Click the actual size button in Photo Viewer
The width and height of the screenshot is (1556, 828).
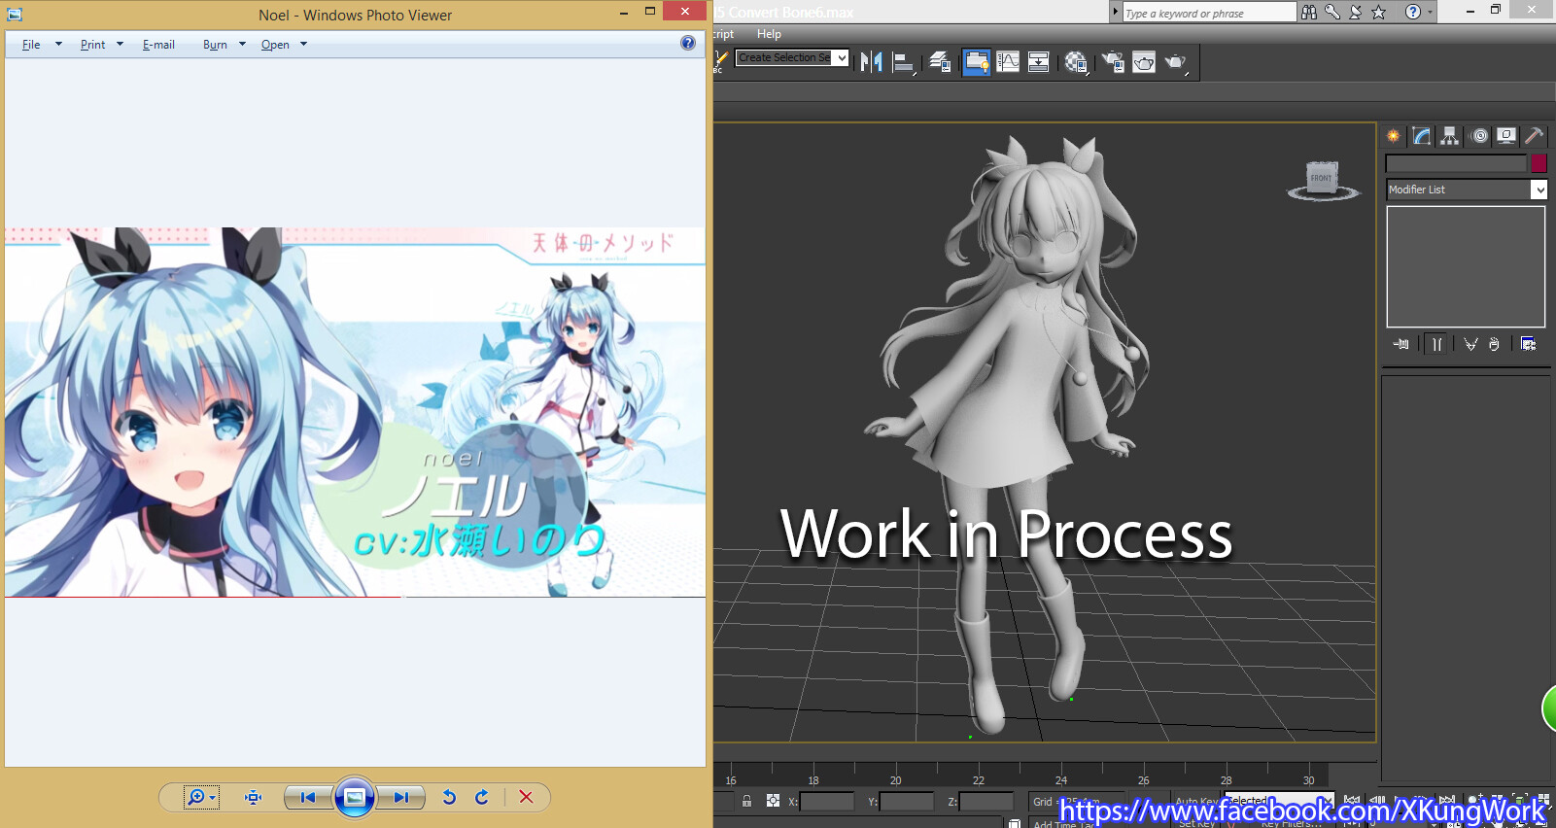click(x=254, y=798)
